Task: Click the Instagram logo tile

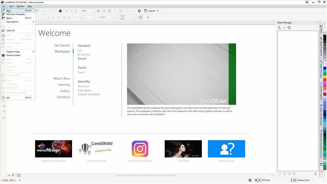Action: (x=140, y=149)
